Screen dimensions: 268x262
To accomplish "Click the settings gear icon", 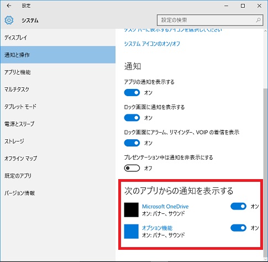I will 9,20.
